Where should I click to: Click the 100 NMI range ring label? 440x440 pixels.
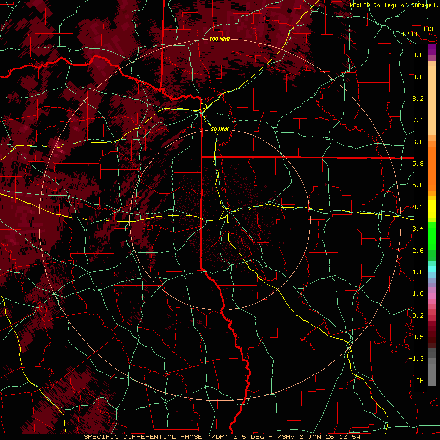pos(220,39)
